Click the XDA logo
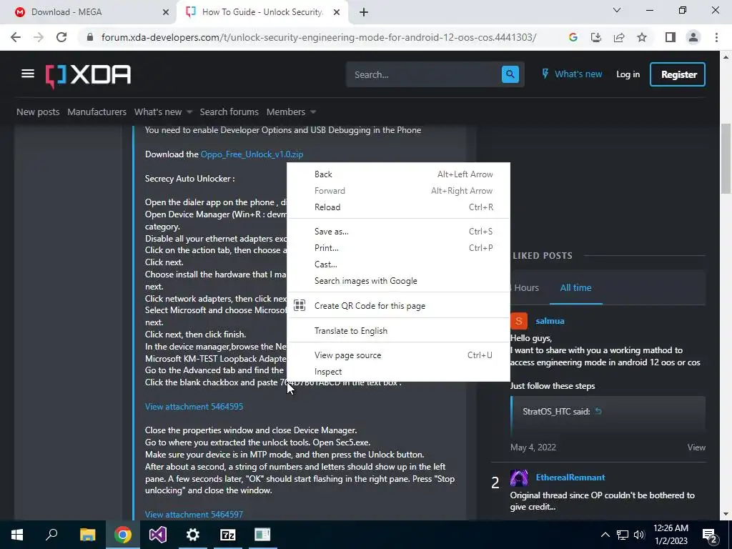The image size is (732, 549). coord(88,76)
